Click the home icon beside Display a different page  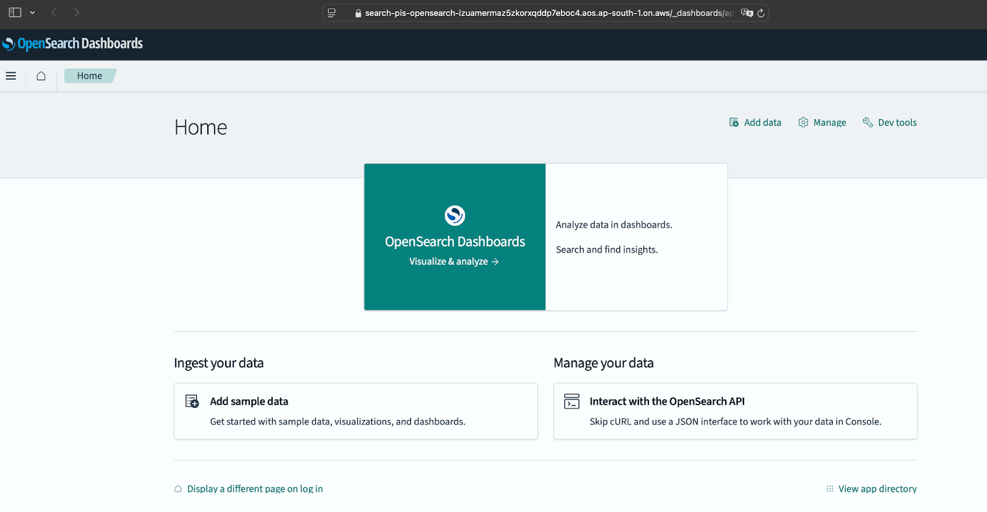click(178, 489)
